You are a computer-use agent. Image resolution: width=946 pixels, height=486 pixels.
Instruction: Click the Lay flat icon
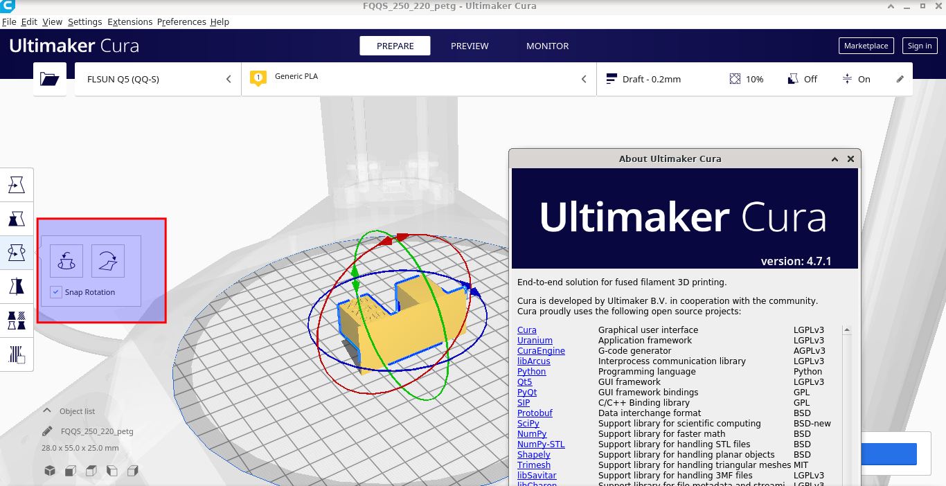tap(108, 261)
